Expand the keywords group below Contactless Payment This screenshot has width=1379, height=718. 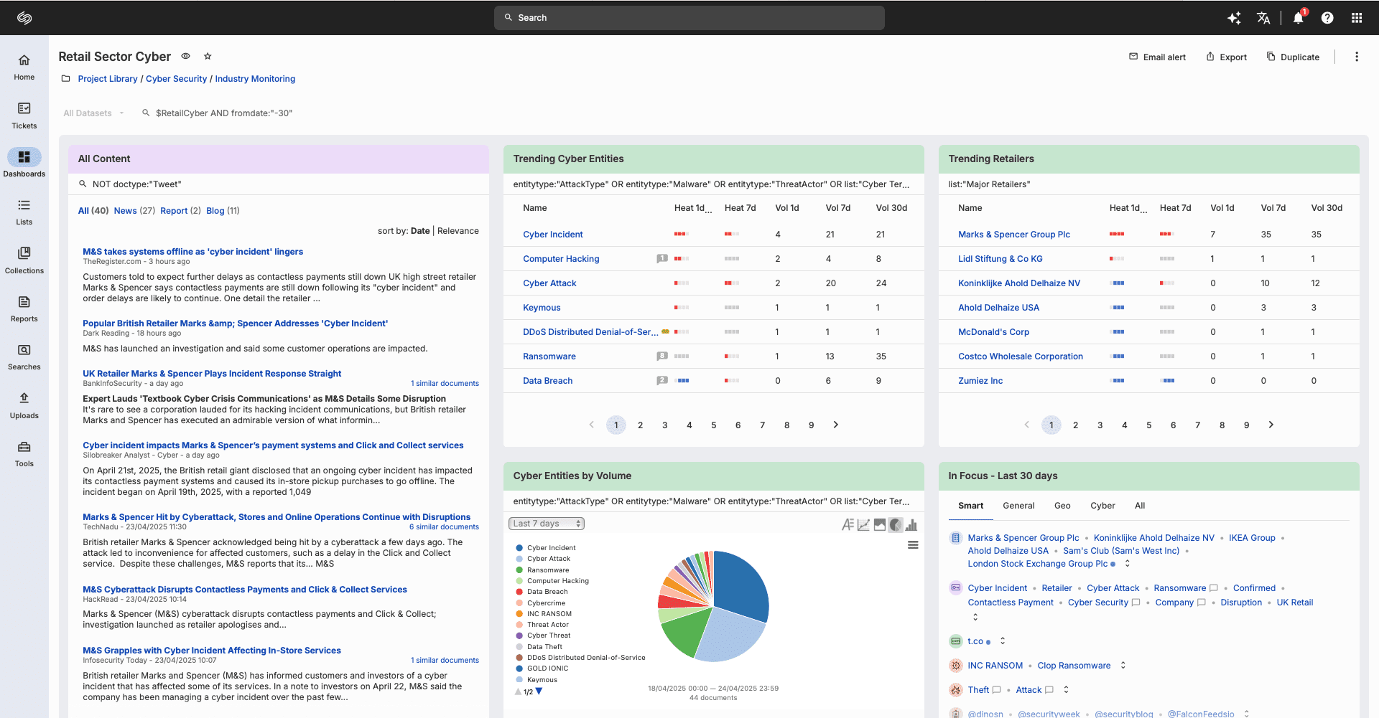pyautogui.click(x=975, y=617)
